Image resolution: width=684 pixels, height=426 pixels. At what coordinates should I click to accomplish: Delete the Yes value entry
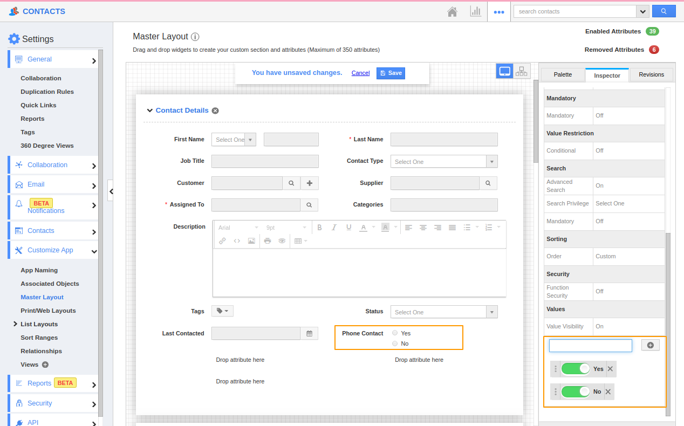point(610,369)
